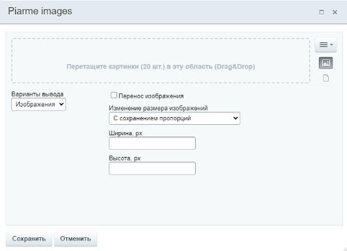This screenshot has width=347, height=251.
Task: Click the 'Перенос изображения' label text
Action: click(151, 96)
